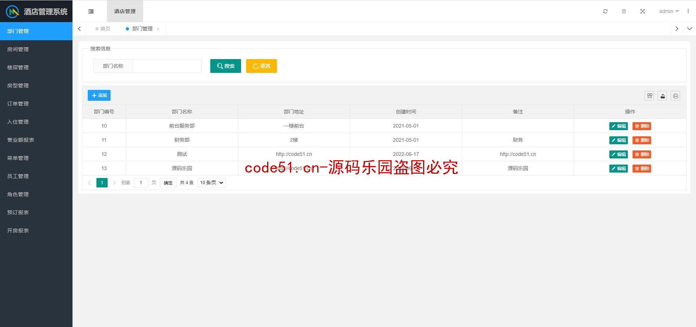The width and height of the screenshot is (696, 327).
Task: Click the 创建时间 column header
Action: click(406, 112)
